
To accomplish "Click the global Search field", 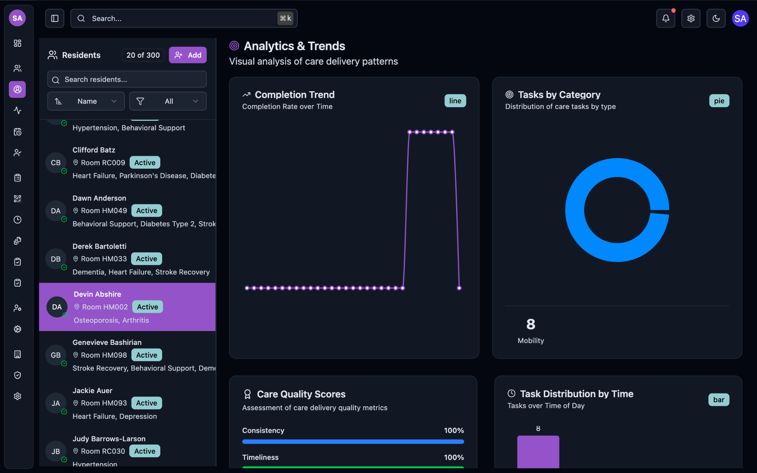I will 184,18.
